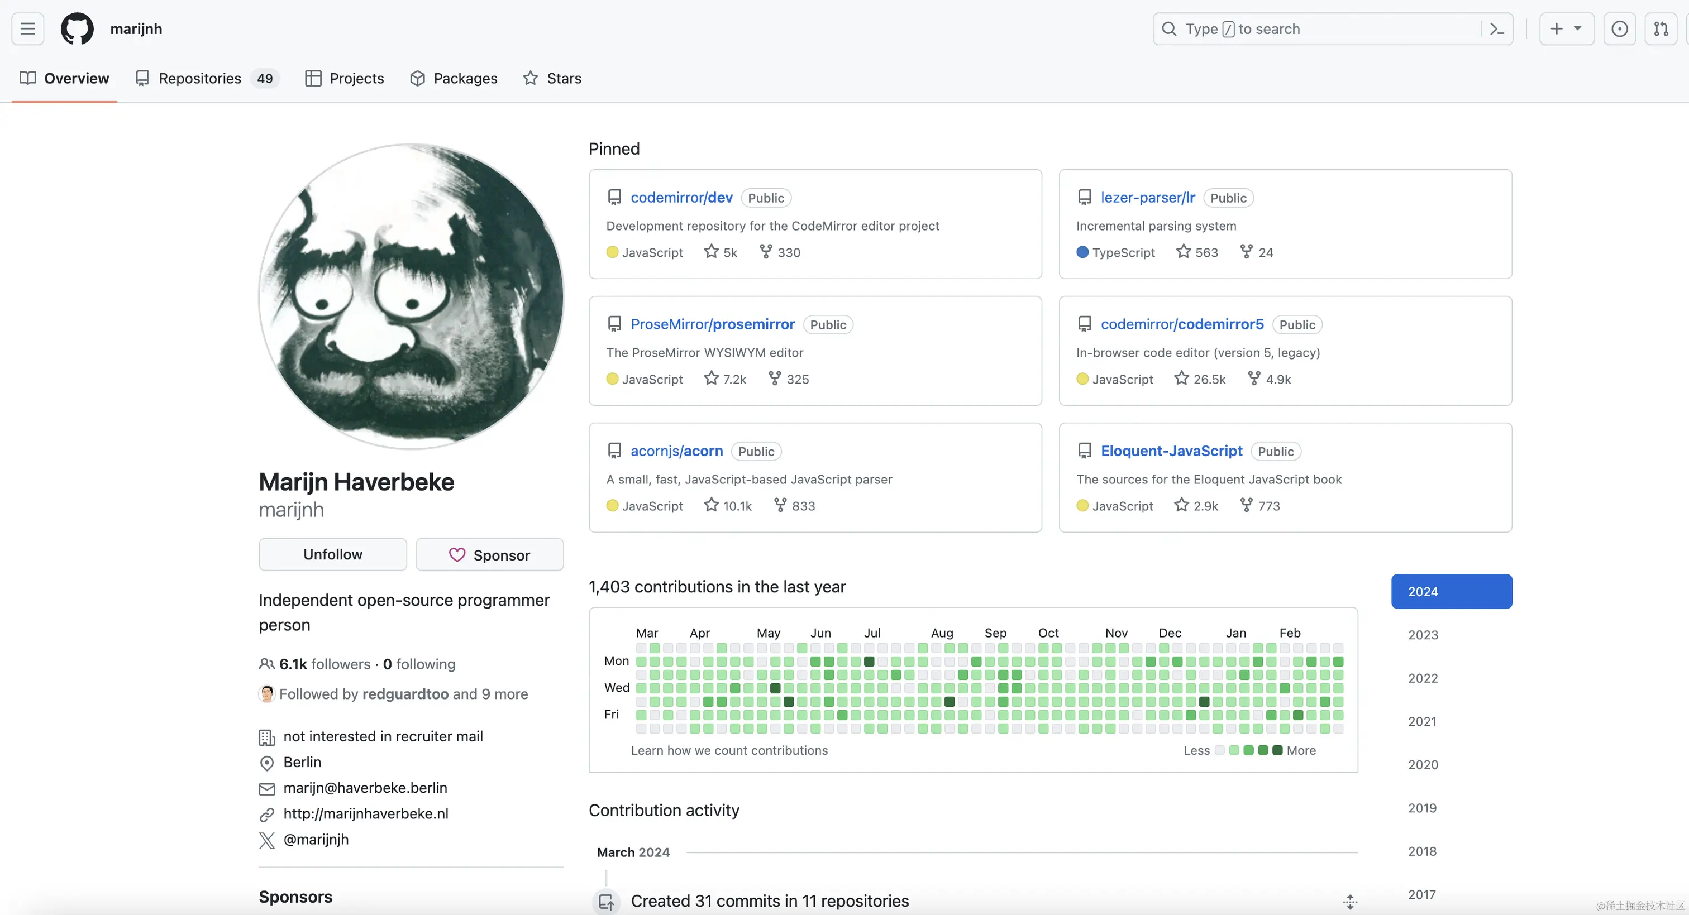Click the X handle @marijnjh

[316, 839]
